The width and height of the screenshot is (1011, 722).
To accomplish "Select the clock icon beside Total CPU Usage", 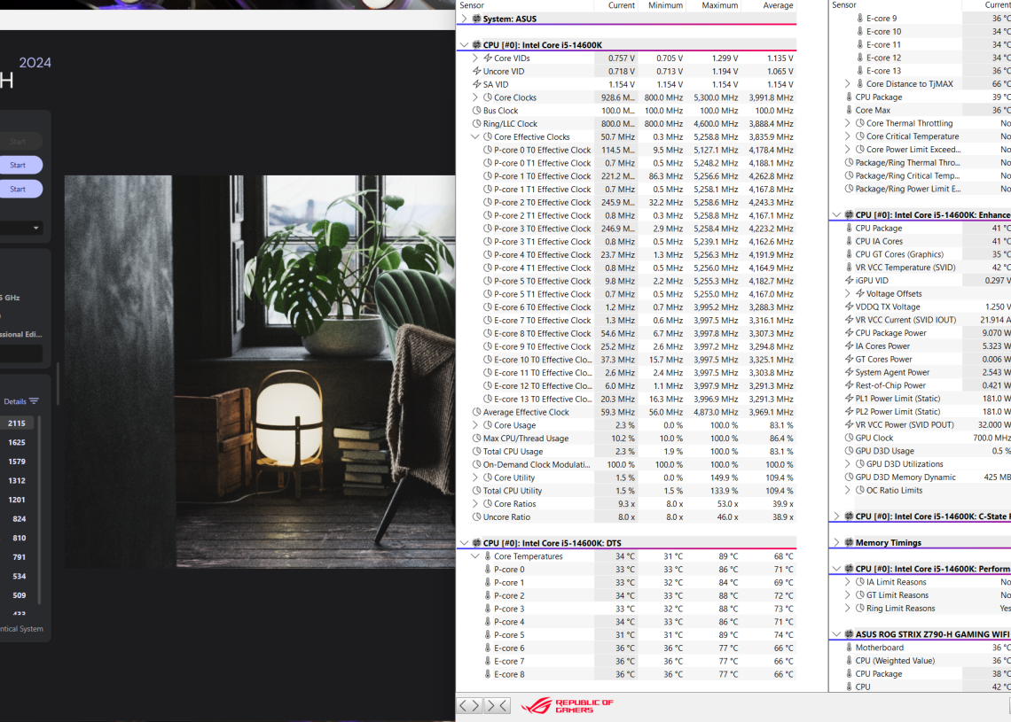I will (x=476, y=452).
